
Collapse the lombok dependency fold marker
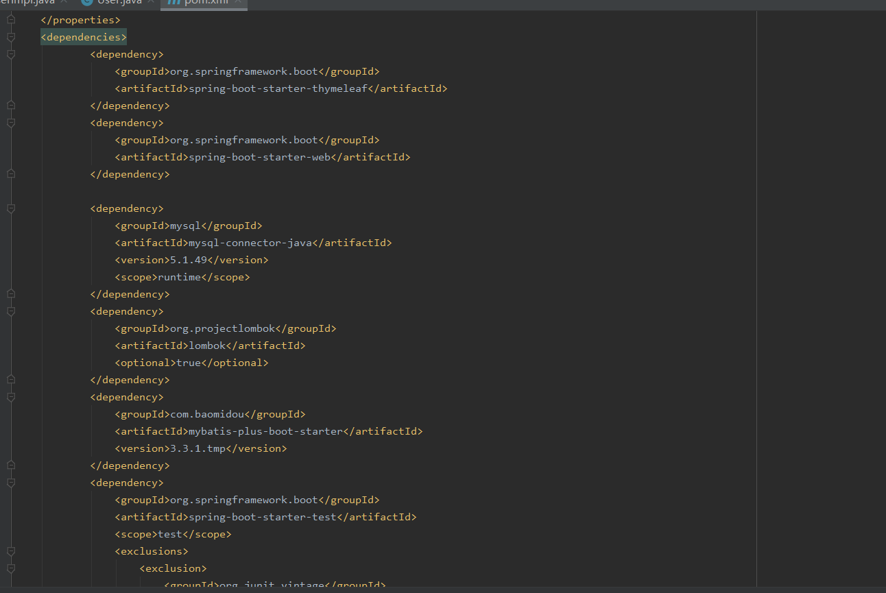pos(10,311)
